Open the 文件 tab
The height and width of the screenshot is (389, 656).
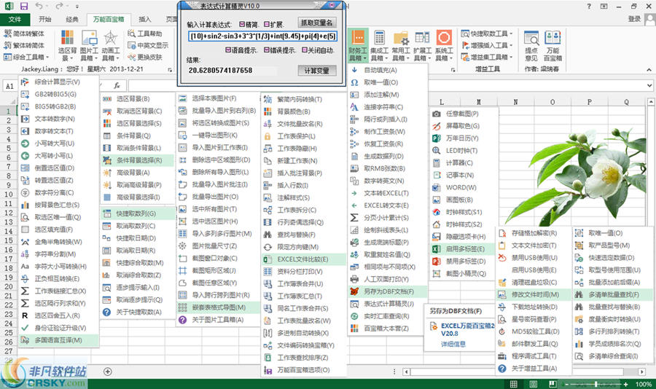click(15, 19)
